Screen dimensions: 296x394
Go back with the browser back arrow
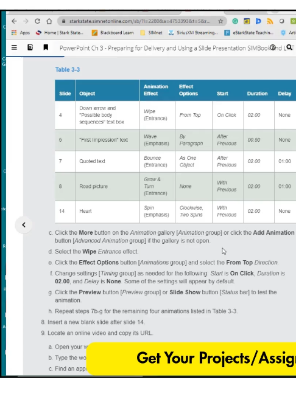click(15, 21)
